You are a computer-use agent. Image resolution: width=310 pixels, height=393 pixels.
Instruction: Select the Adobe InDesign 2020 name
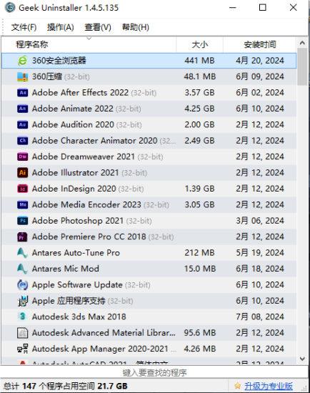coord(74,189)
